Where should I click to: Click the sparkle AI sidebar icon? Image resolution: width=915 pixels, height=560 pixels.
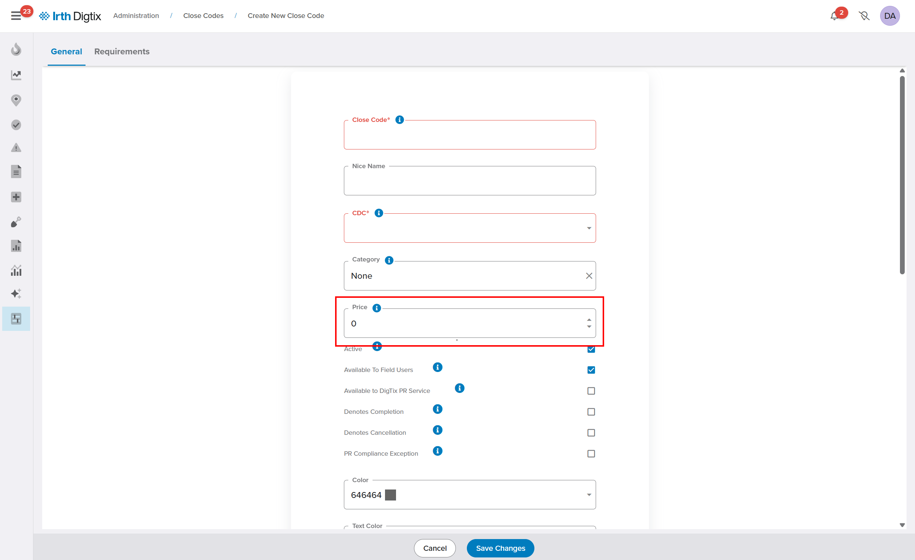[x=16, y=294]
